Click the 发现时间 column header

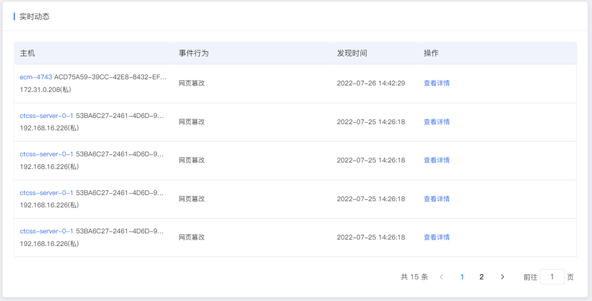click(x=352, y=53)
